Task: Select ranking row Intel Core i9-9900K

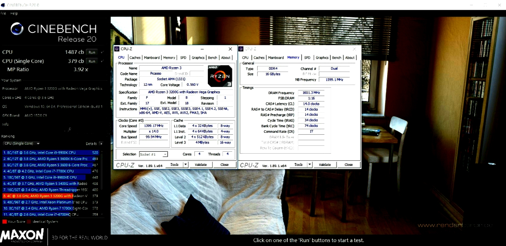Action: click(x=51, y=152)
